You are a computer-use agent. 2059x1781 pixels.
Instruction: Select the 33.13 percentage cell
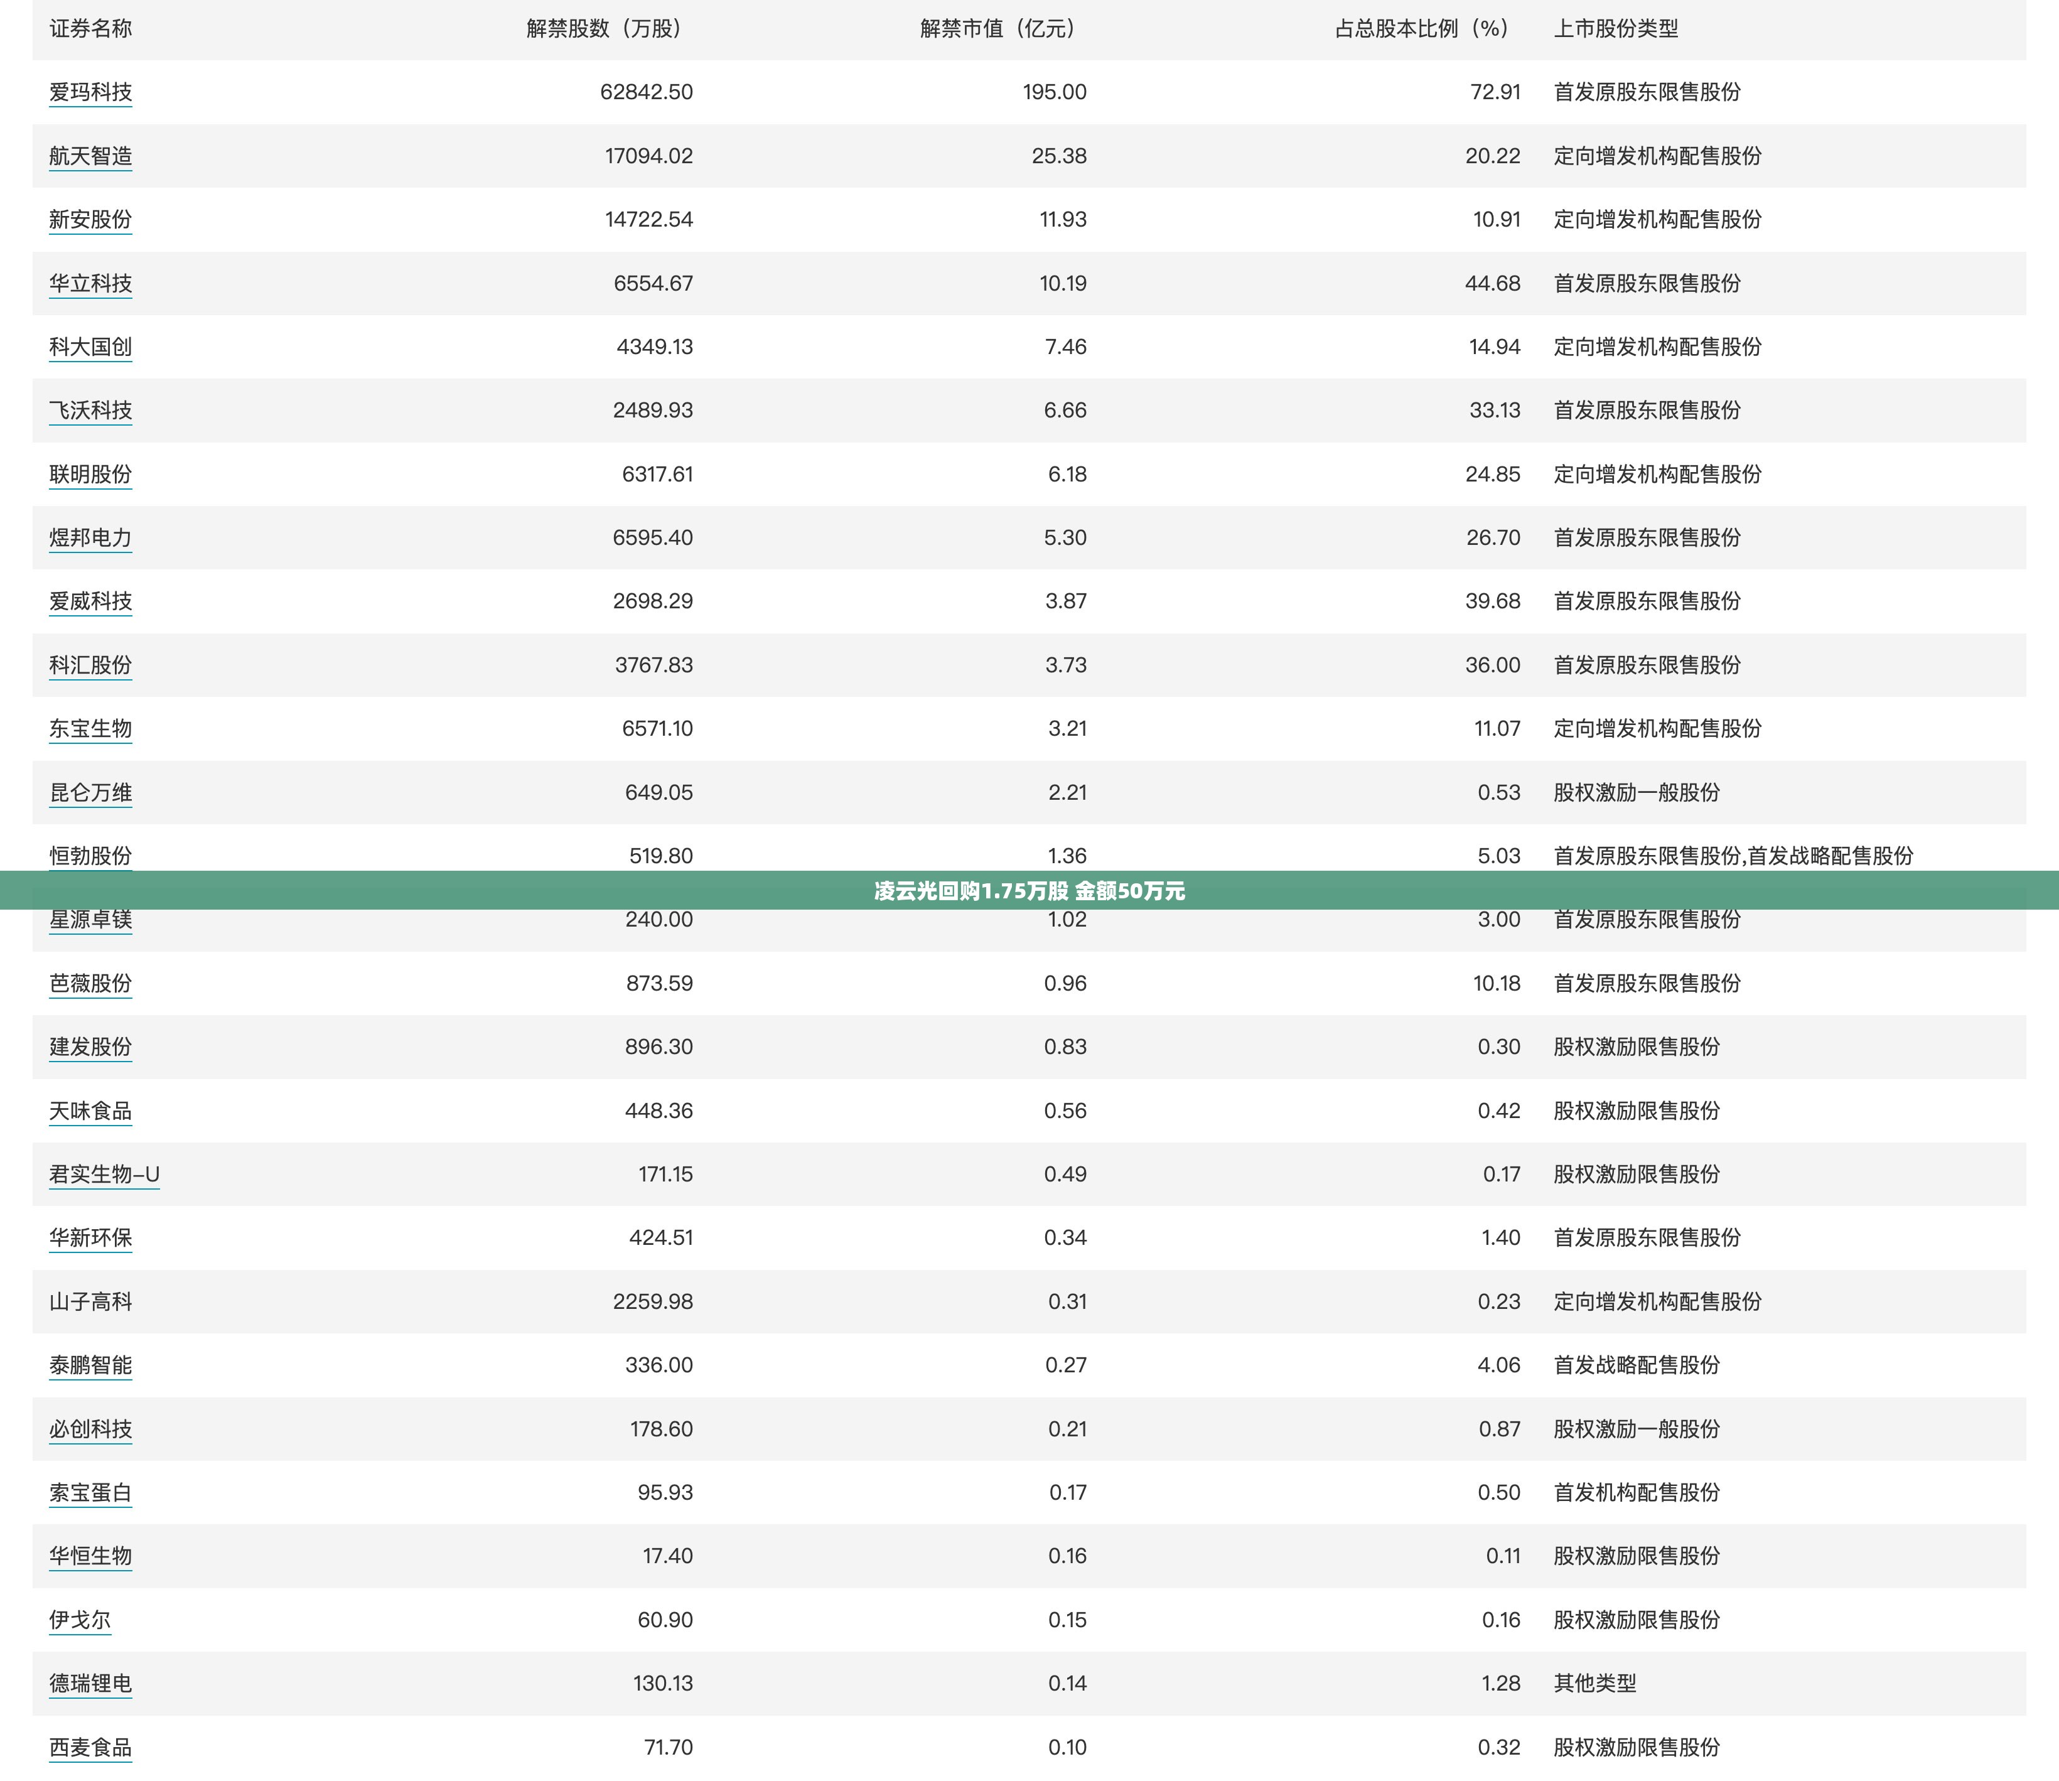tap(1495, 411)
